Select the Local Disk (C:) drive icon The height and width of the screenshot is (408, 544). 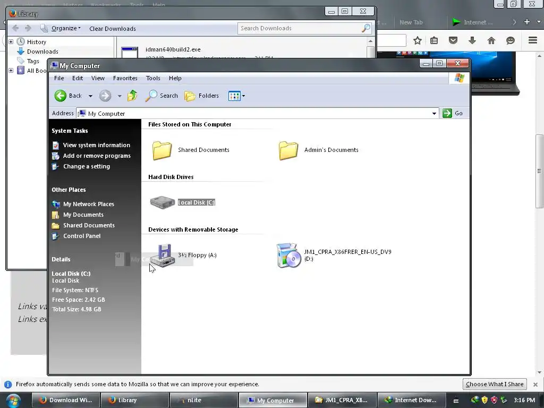coord(162,202)
